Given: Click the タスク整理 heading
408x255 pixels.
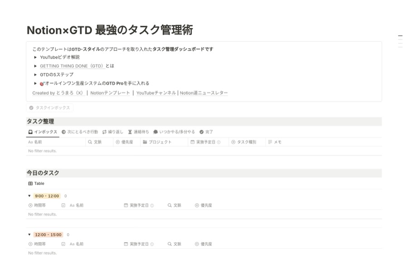Looking at the screenshot, I should (x=40, y=122).
